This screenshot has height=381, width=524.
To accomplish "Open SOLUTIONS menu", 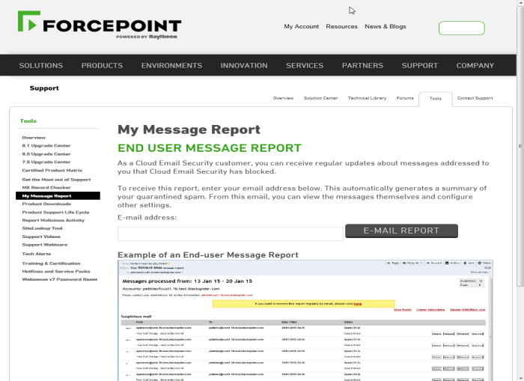I will click(41, 66).
